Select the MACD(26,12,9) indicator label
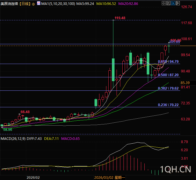 [x=13, y=139]
